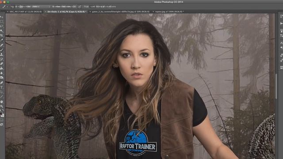Swap foreground and background colors
The width and height of the screenshot is (283, 159).
[3, 110]
